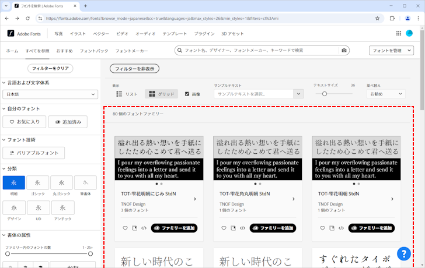
Task: Reload the page in browser
Action: pyautogui.click(x=27, y=19)
